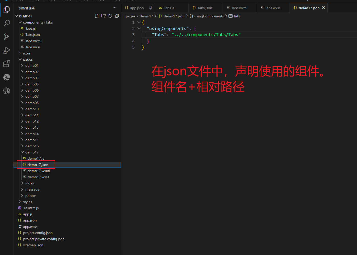Click line number 5 in gutter
Viewport: 357px width, 255px height.
133,47
